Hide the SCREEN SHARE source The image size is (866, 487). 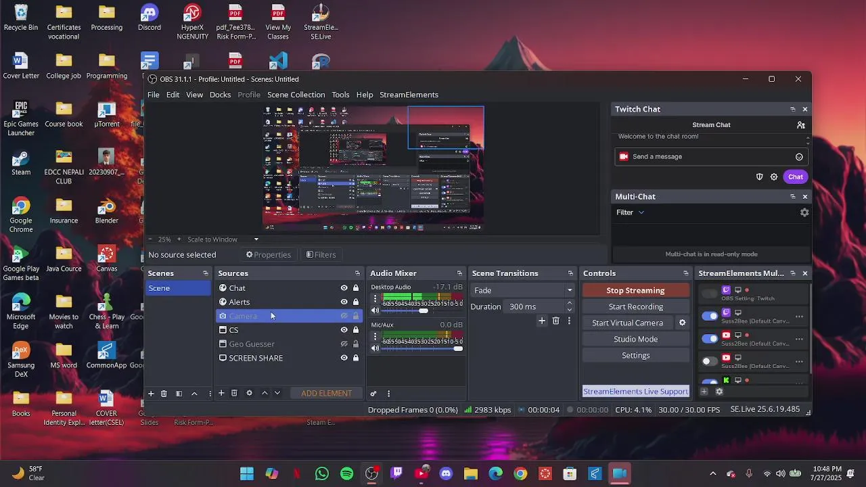(344, 358)
